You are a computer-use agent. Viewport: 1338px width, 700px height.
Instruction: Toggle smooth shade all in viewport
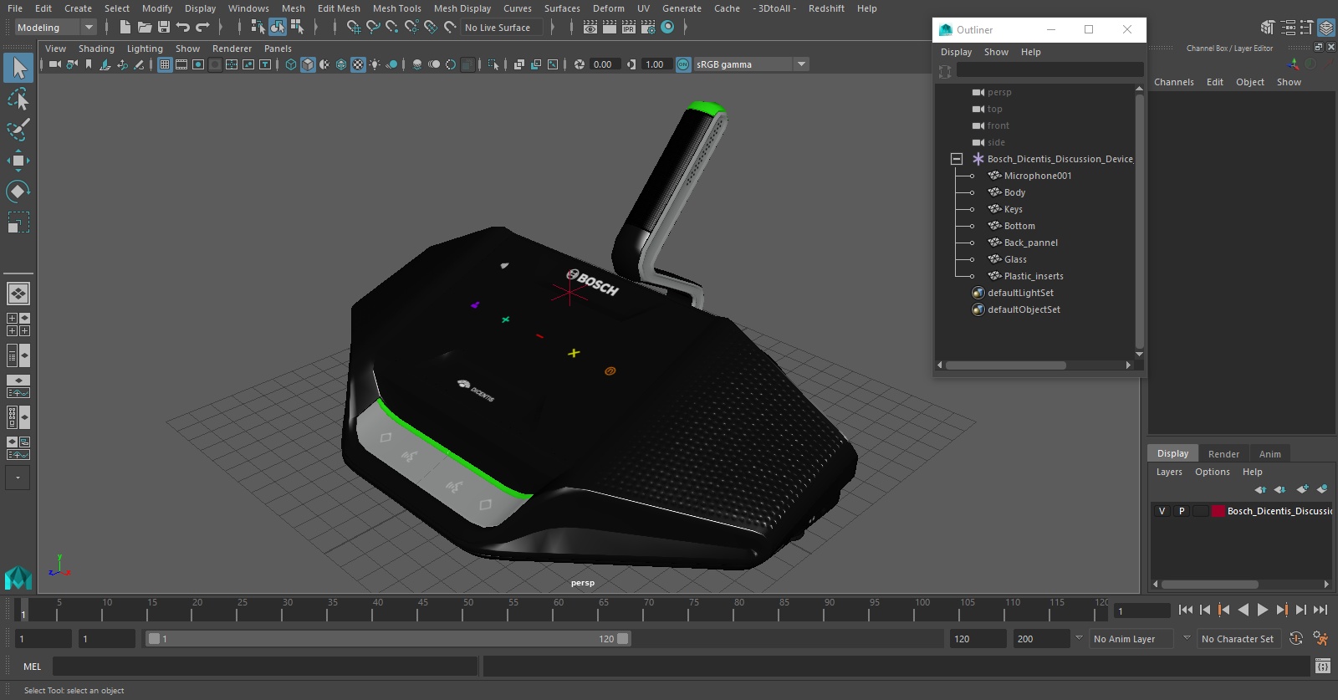pos(308,64)
